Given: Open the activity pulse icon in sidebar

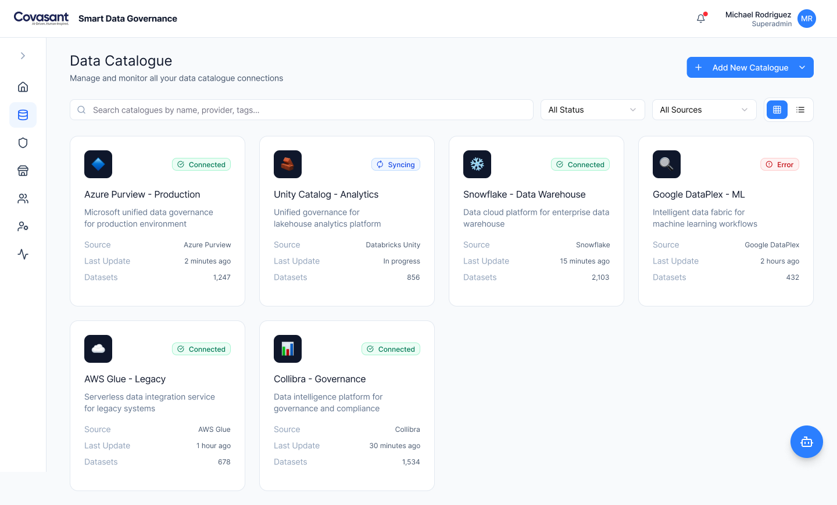Looking at the screenshot, I should [23, 254].
